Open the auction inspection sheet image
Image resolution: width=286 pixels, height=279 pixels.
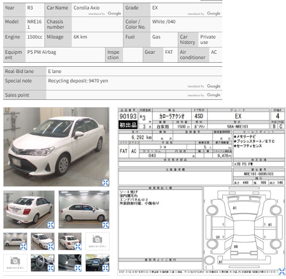(x=202, y=191)
